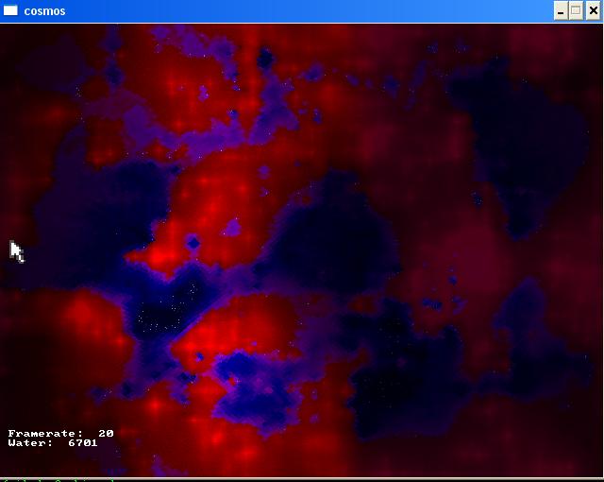604x482 pixels.
Task: Click the framerate value 20
Action: click(106, 433)
